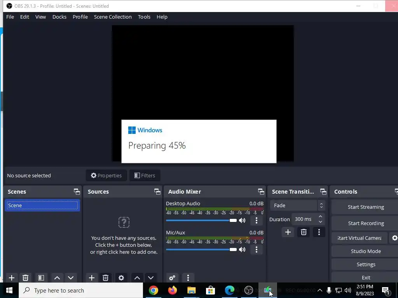
Task: Open Google Chrome from taskbar
Action: 153,290
